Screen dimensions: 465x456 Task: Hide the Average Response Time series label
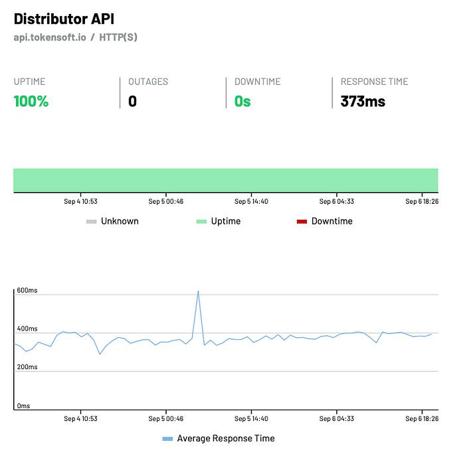tap(225, 438)
